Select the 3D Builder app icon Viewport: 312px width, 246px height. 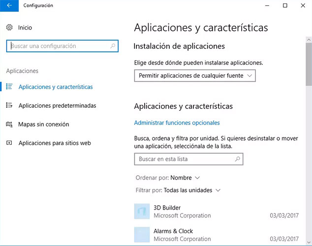(142, 211)
